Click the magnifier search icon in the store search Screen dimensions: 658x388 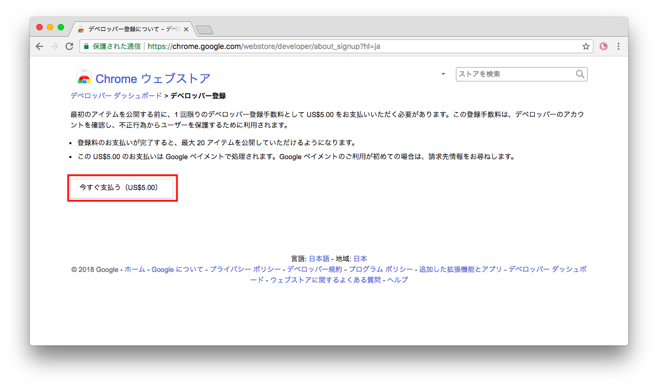click(580, 75)
